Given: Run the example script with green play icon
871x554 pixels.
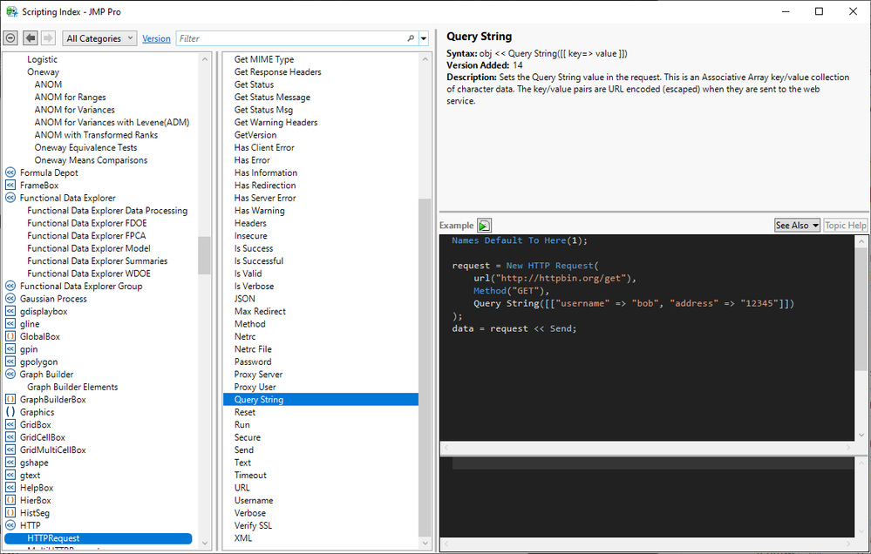Looking at the screenshot, I should coord(484,226).
